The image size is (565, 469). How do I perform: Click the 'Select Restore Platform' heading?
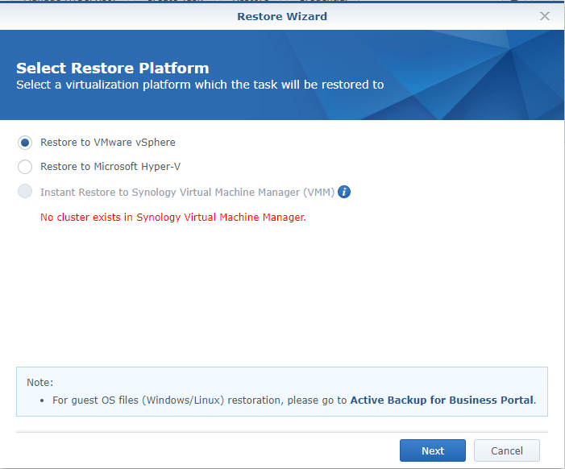[x=112, y=68]
